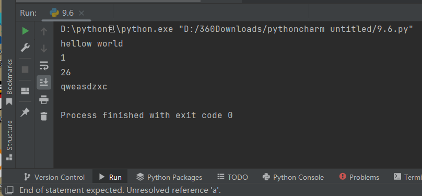Pin the run tab with pin icon
This screenshot has width=422, height=196.
25,112
